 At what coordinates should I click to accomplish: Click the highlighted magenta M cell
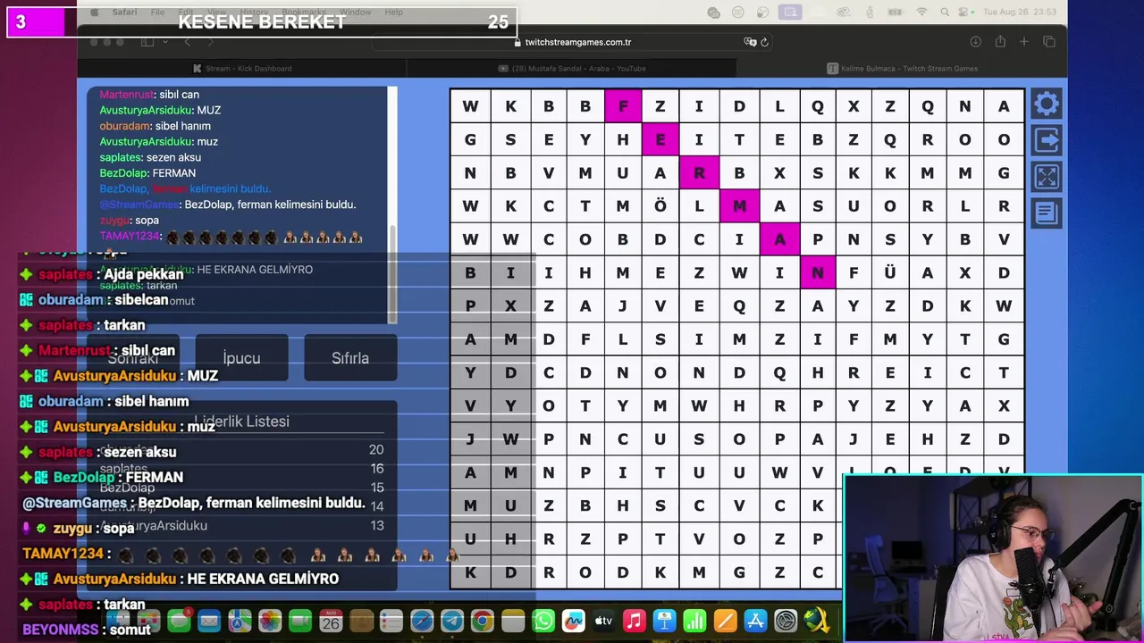739,206
